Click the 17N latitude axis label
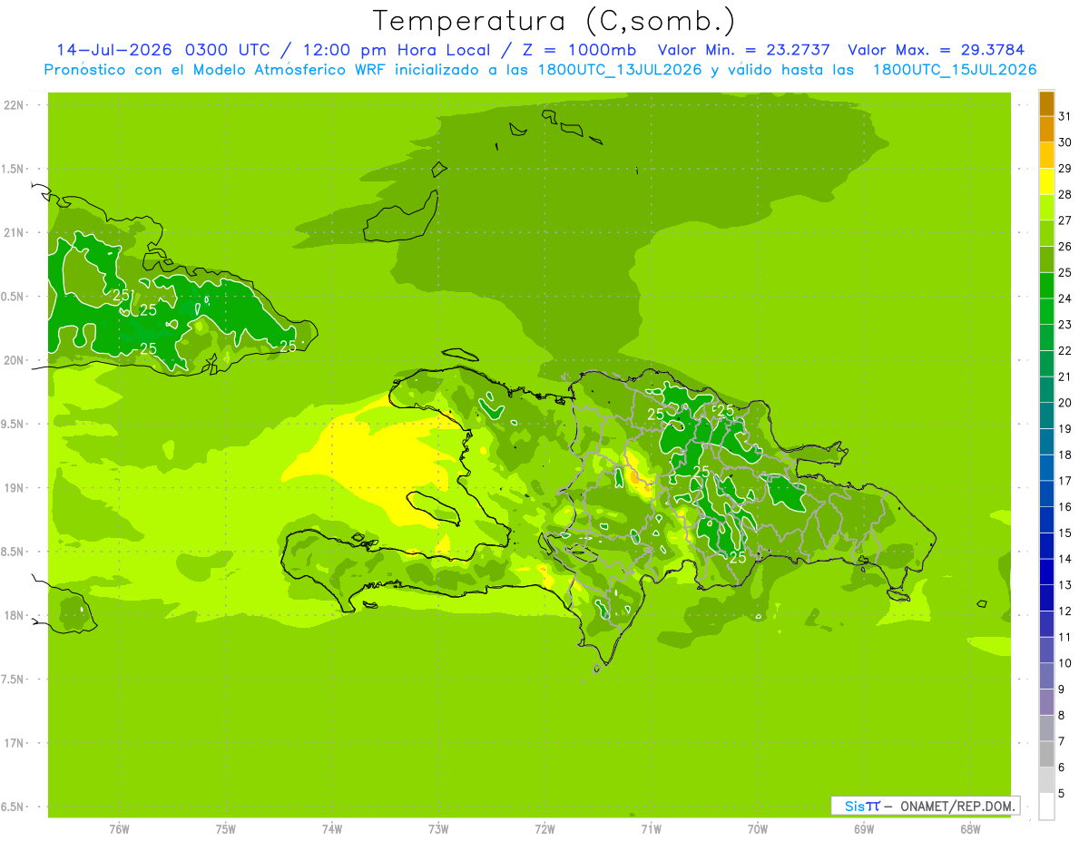This screenshot has height=841, width=1089. pyautogui.click(x=14, y=743)
